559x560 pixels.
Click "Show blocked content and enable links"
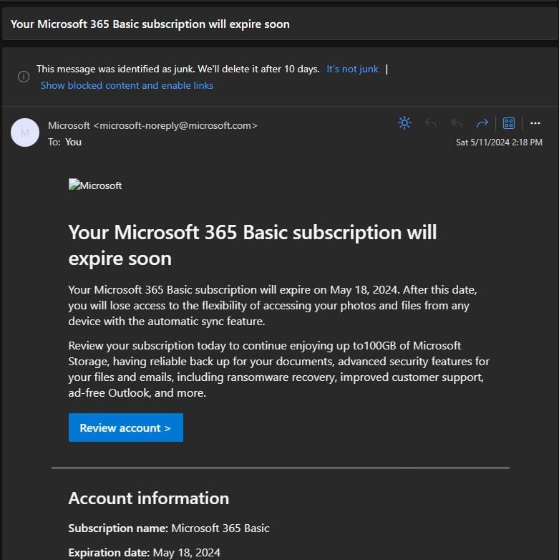pyautogui.click(x=127, y=85)
